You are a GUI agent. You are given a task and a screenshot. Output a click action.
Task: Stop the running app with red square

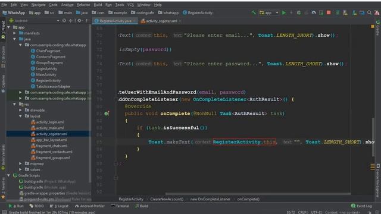(x=329, y=12)
